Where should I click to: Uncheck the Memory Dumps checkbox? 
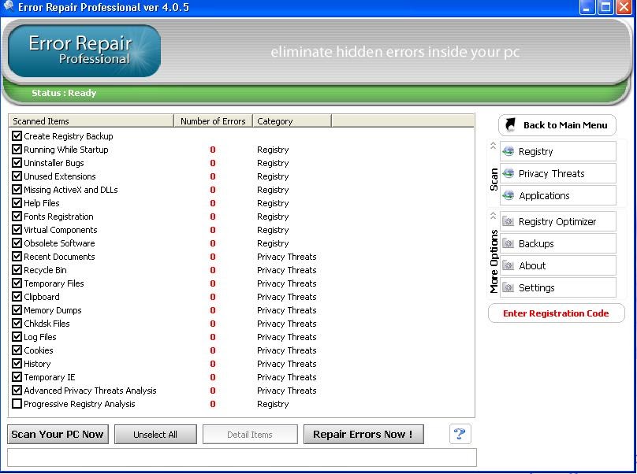17,310
